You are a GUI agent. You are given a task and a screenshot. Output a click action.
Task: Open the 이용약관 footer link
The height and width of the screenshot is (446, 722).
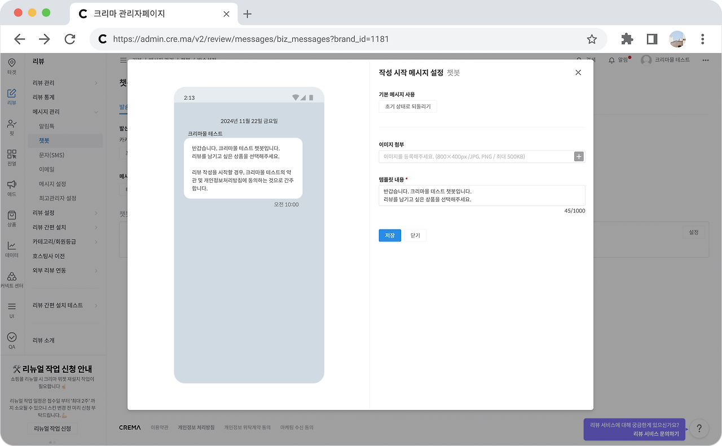[160, 428]
